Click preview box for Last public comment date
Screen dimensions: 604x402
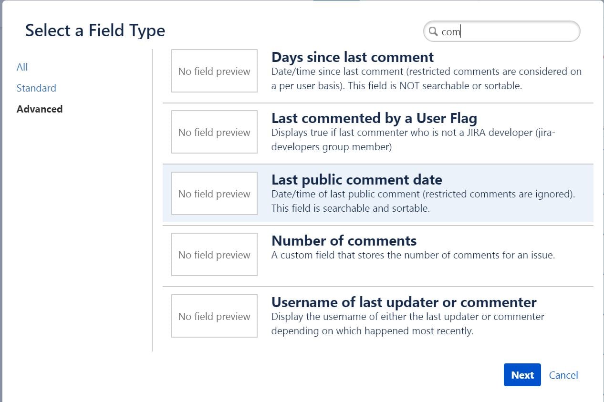(x=214, y=194)
